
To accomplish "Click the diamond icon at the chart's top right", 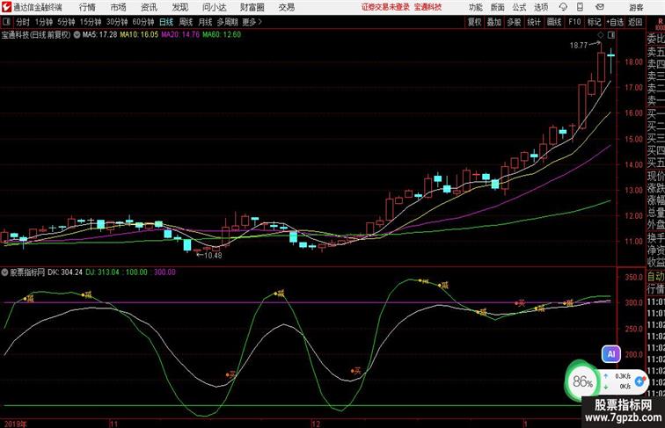I will point(601,35).
